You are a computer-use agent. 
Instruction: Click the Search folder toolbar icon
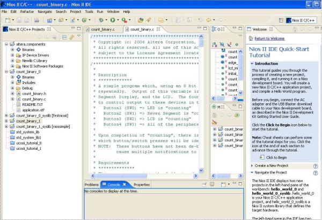pos(161,20)
